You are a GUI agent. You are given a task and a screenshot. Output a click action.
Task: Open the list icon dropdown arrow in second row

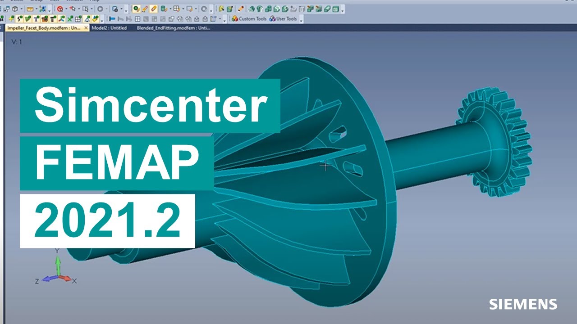click(x=220, y=18)
